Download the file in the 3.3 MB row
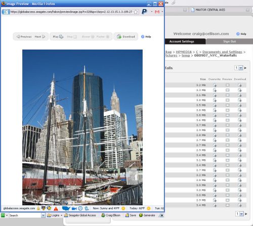Image resolution: width=253 pixels, height=226 pixels. (240, 90)
